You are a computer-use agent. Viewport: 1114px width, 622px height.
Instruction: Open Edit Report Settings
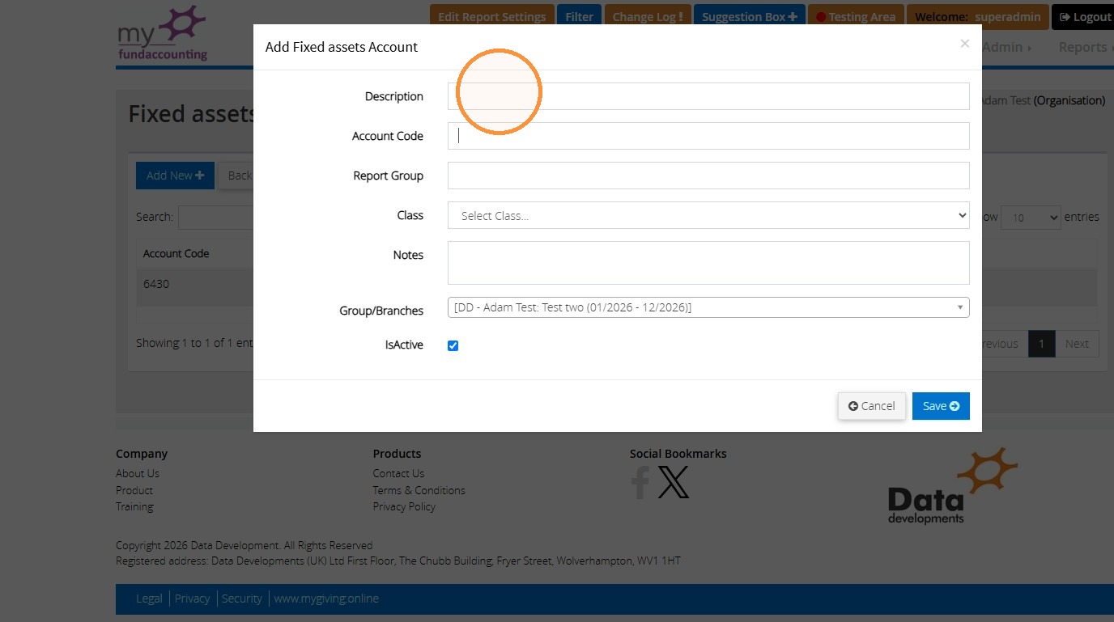point(492,16)
